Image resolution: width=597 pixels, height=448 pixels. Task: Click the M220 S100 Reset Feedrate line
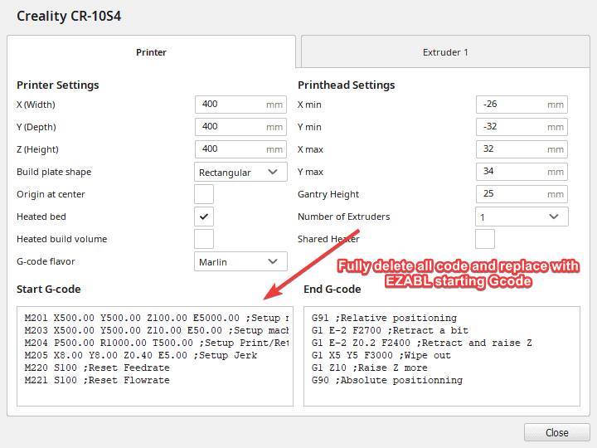[x=97, y=368]
